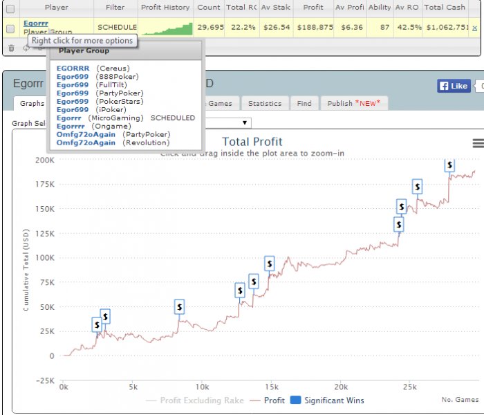Click the highest significant win marker near 200K
The width and height of the screenshot is (484, 415).
(x=449, y=165)
